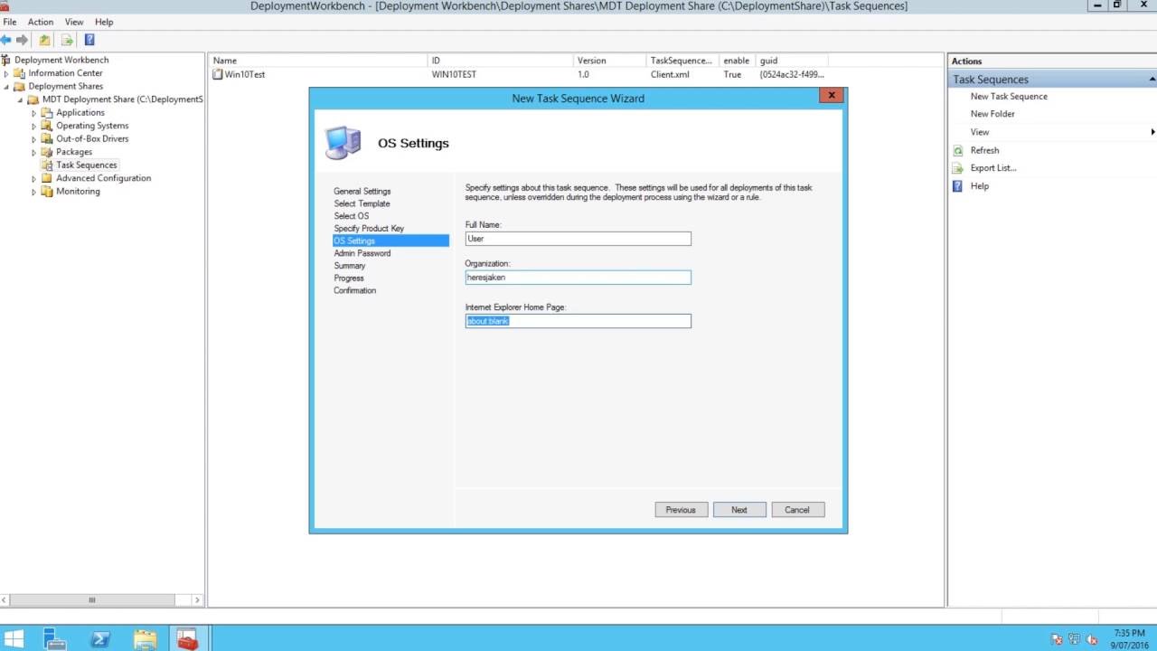Click the Monitoring folder icon
The width and height of the screenshot is (1157, 651).
(x=47, y=191)
